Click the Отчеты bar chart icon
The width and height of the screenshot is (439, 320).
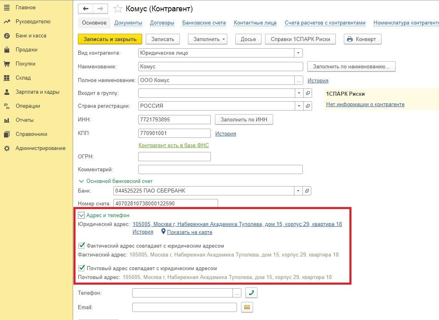[x=7, y=120]
